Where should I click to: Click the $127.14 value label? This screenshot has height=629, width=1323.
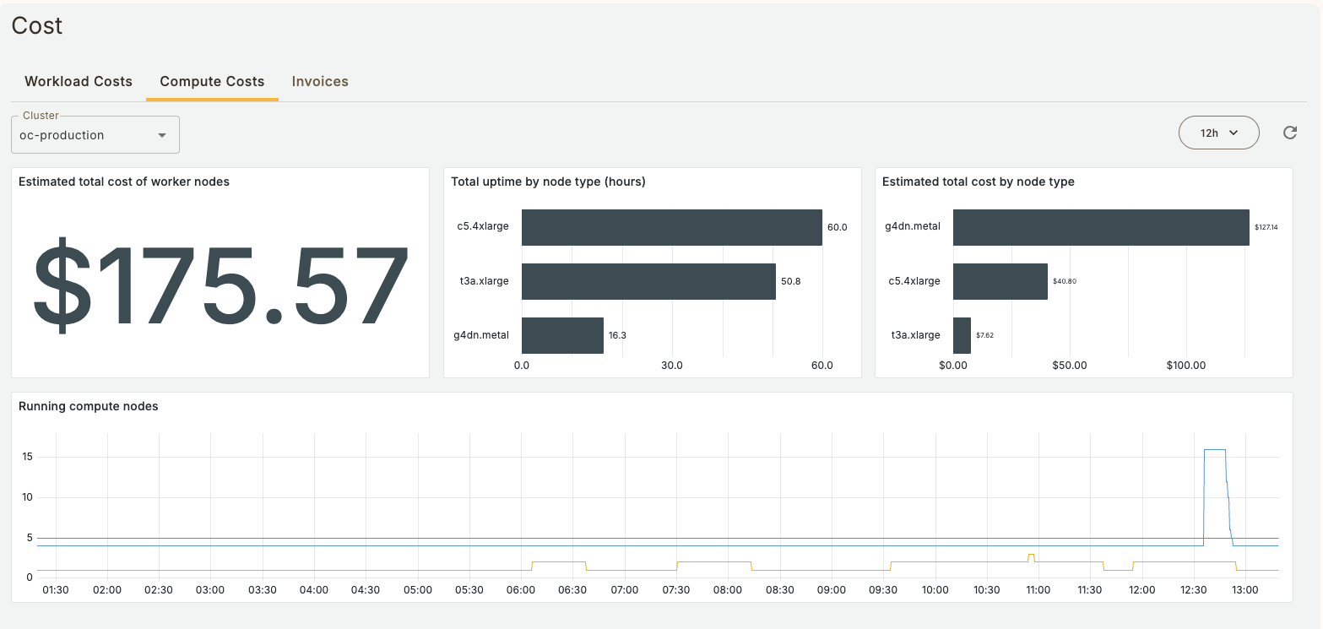(1266, 227)
